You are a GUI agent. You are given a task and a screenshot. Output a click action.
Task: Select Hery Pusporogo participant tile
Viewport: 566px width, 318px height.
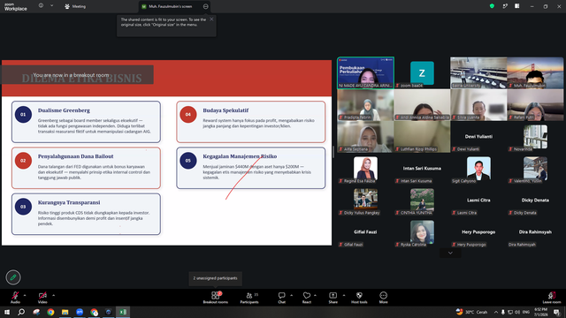click(478, 232)
